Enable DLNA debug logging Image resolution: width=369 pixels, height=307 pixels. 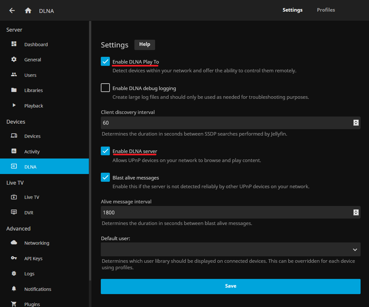(105, 87)
